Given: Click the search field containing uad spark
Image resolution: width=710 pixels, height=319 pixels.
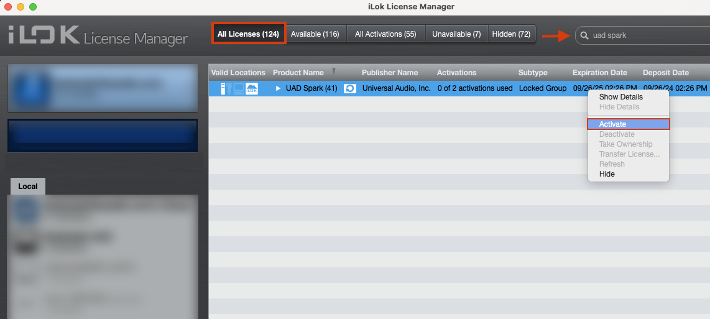Looking at the screenshot, I should (x=643, y=35).
